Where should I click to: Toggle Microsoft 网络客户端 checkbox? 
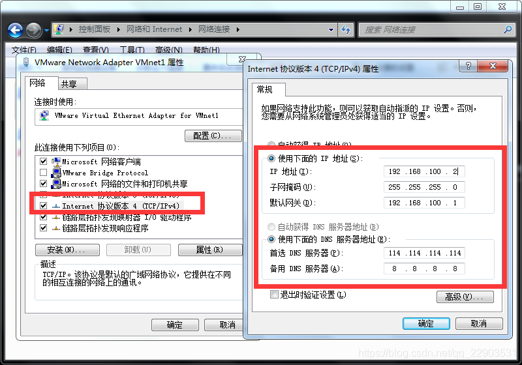(x=43, y=162)
